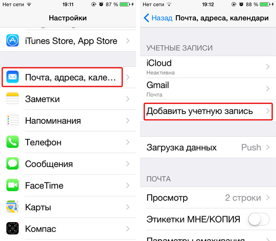The image size is (276, 241).
Task: Select the Напоминания reminders list icon
Action: (12, 120)
